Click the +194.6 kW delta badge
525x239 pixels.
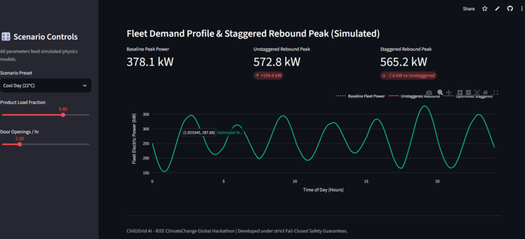coord(268,75)
